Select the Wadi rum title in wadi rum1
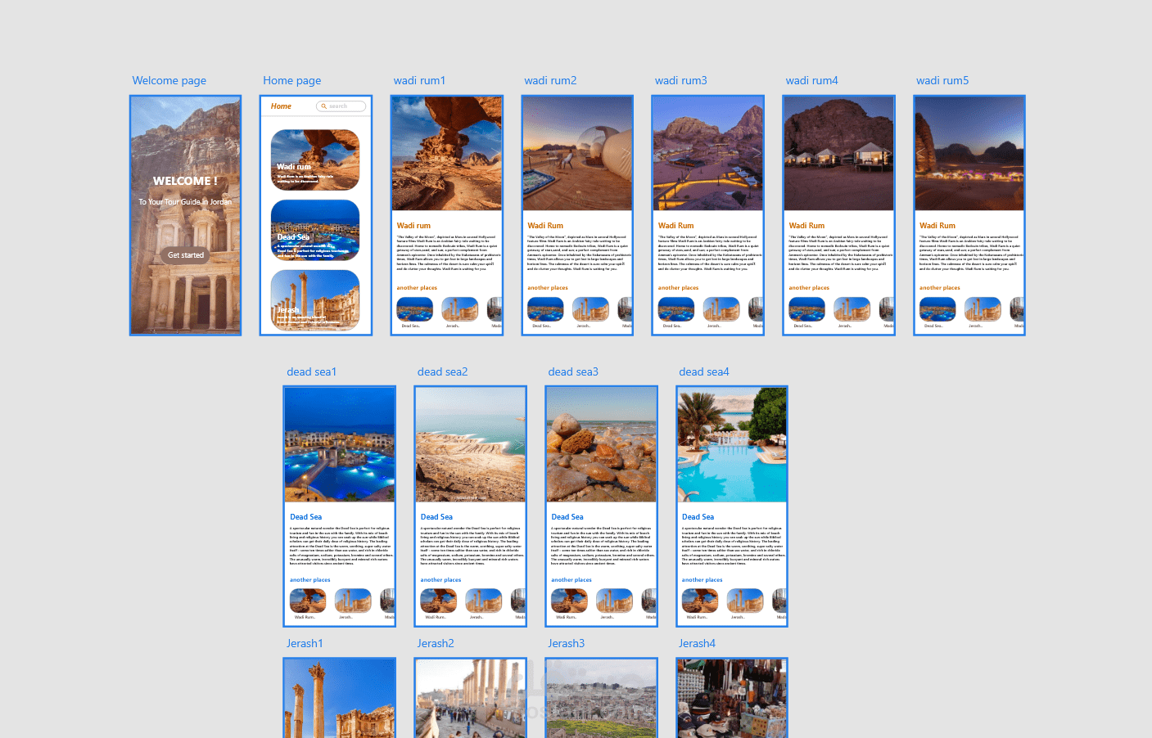 (413, 226)
